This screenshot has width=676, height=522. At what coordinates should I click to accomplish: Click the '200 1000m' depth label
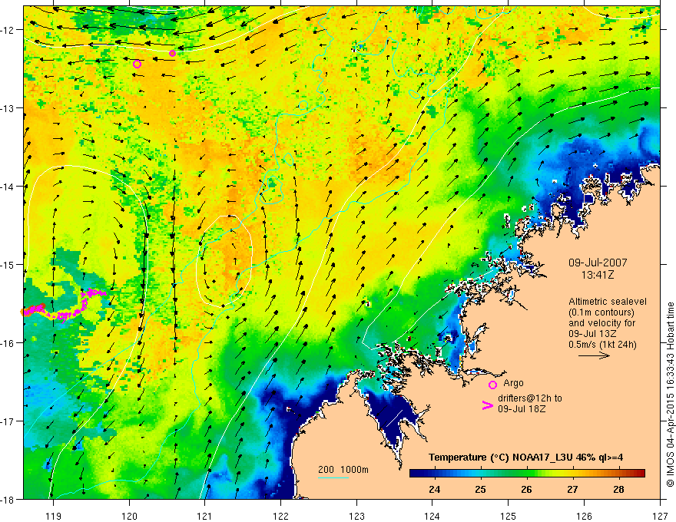point(343,470)
